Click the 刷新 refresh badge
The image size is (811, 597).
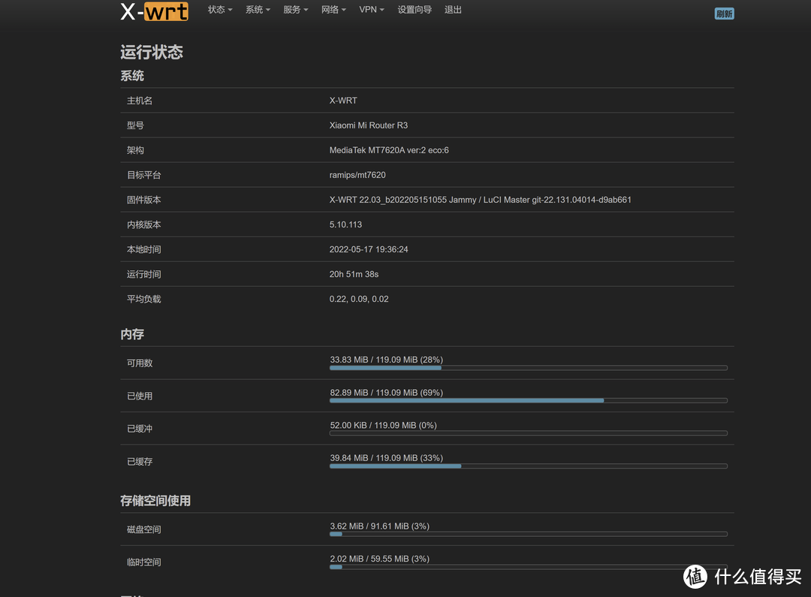(x=724, y=14)
